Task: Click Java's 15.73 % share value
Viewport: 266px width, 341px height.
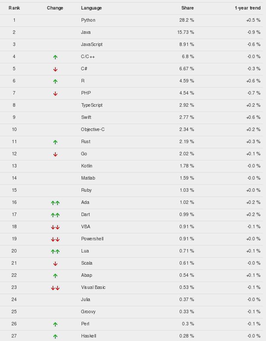Action: tap(186, 32)
